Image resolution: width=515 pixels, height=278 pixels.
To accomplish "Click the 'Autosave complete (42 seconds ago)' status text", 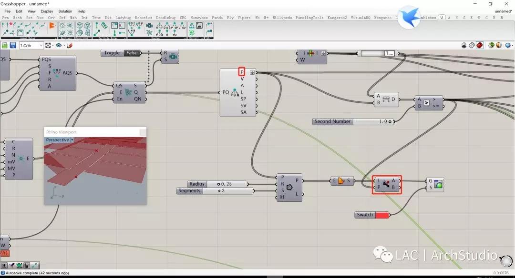I will point(37,273).
